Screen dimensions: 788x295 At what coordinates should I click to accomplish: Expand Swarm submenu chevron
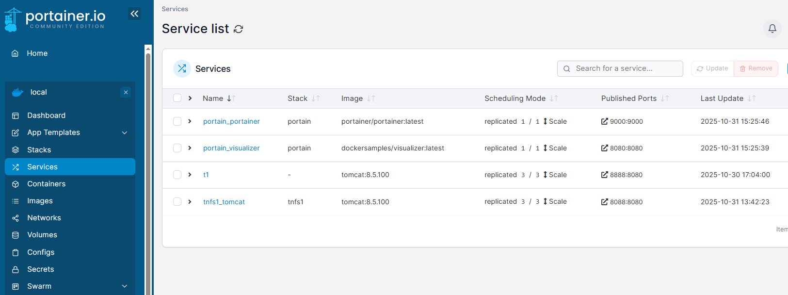click(125, 286)
